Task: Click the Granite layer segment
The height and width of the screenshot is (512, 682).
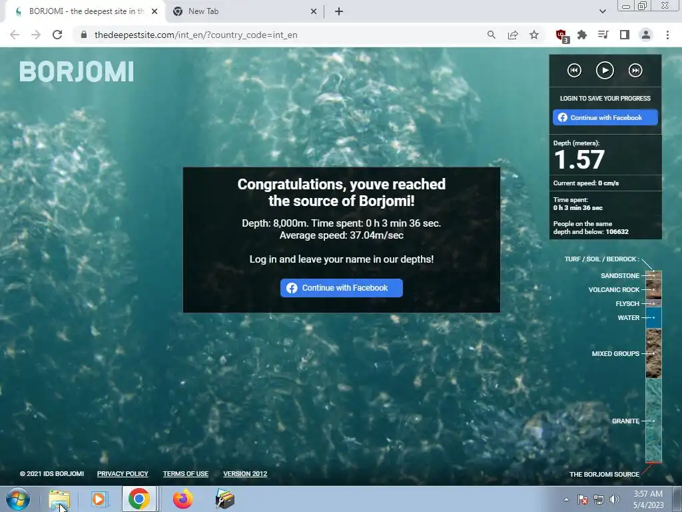Action: click(653, 421)
